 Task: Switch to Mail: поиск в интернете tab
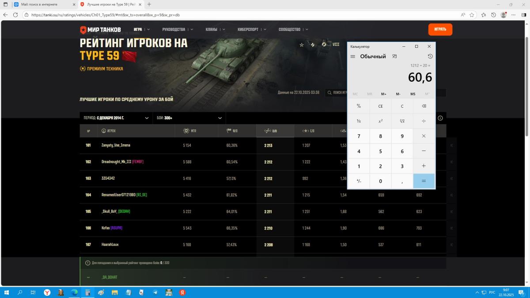coord(43,4)
